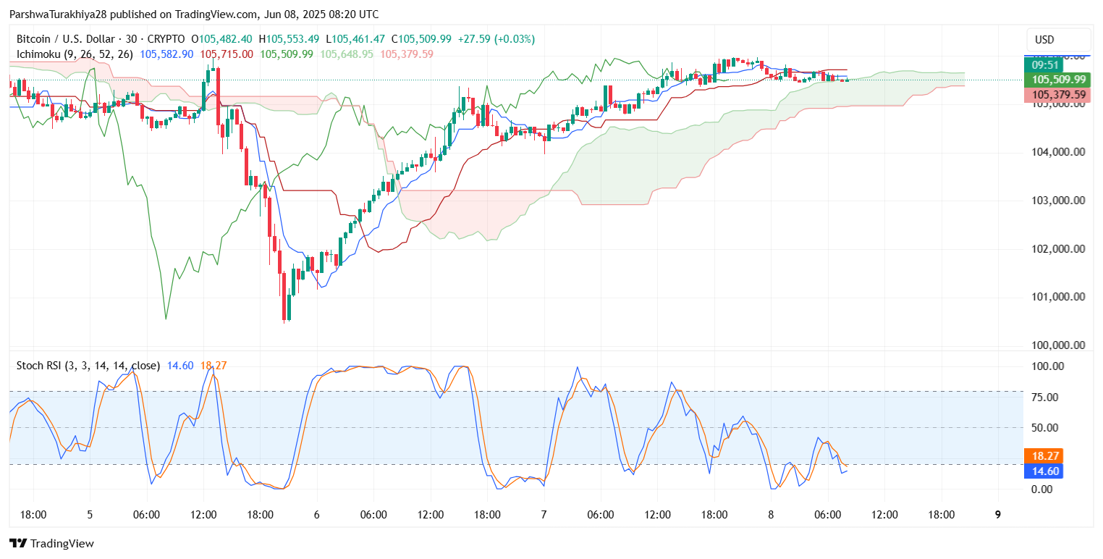Select the Ichimoku (9, 26, 52, 26) indicator legend
1103x559 pixels.
[x=75, y=54]
